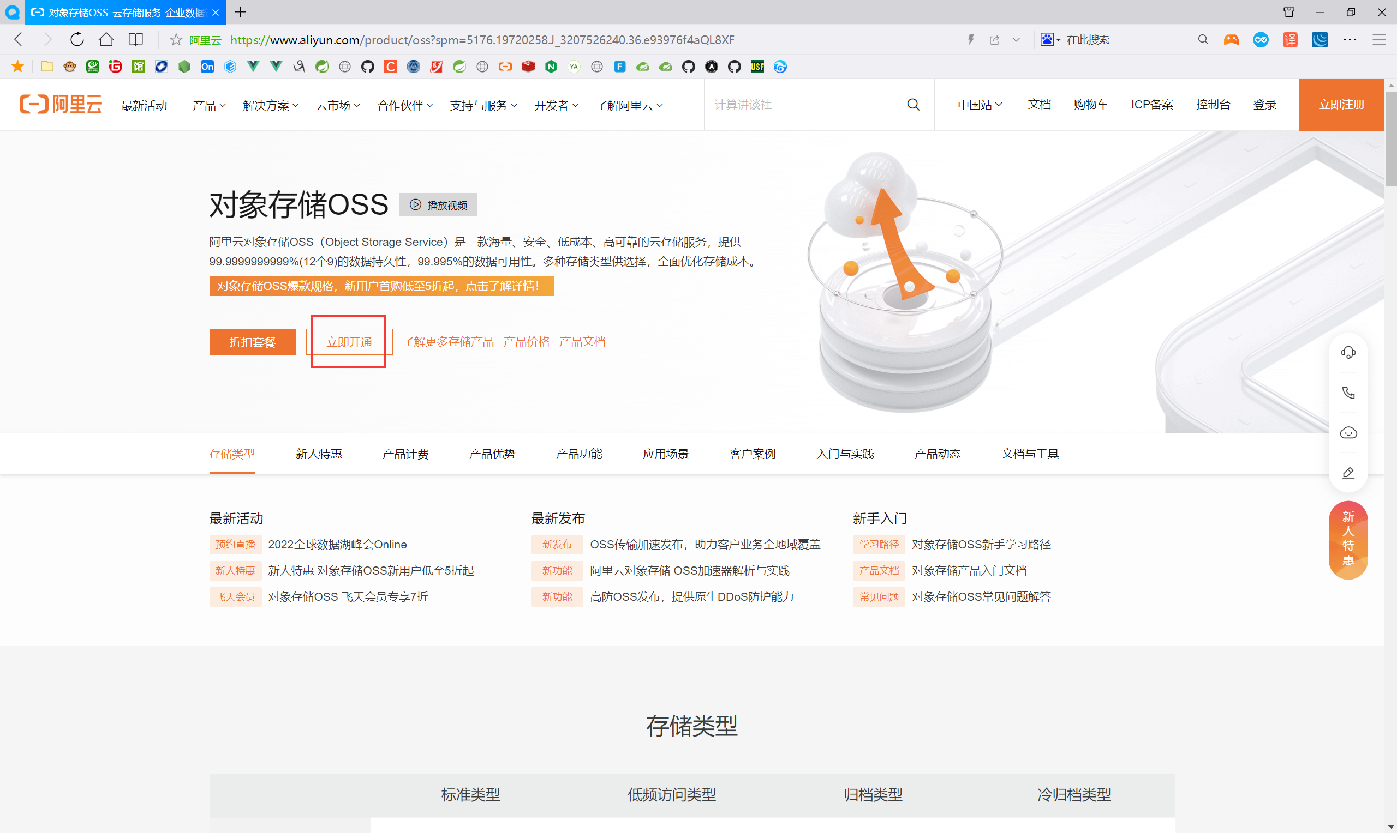Expand the 开发者 dropdown
This screenshot has height=833, width=1397.
click(x=556, y=105)
